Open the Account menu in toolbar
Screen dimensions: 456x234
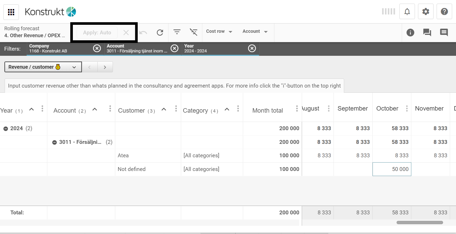click(255, 32)
